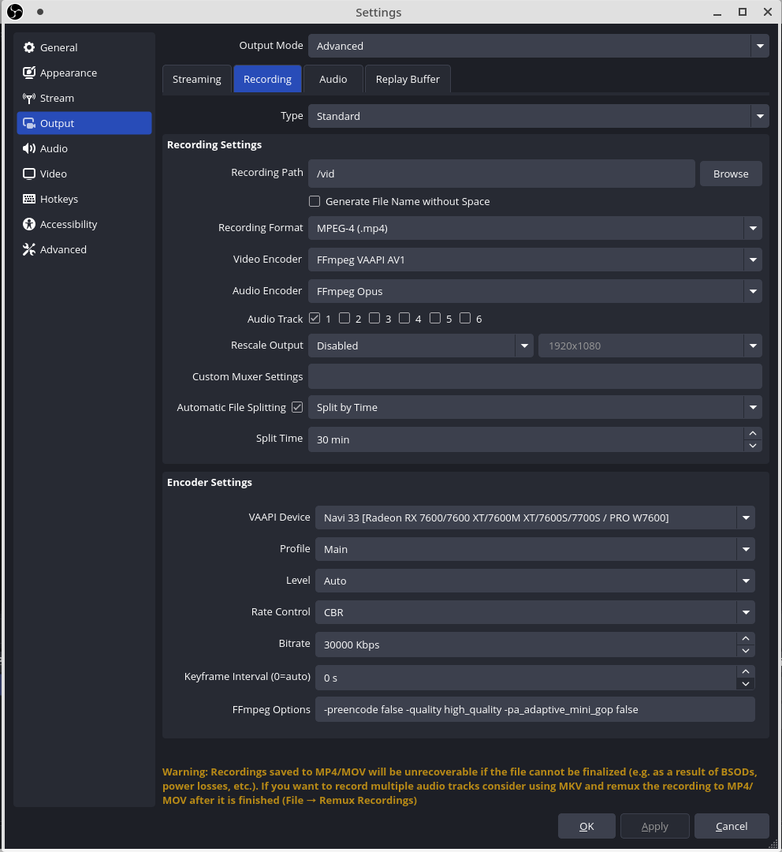Click the FFmpeg Options text field
Image resolution: width=782 pixels, height=852 pixels.
coord(534,709)
